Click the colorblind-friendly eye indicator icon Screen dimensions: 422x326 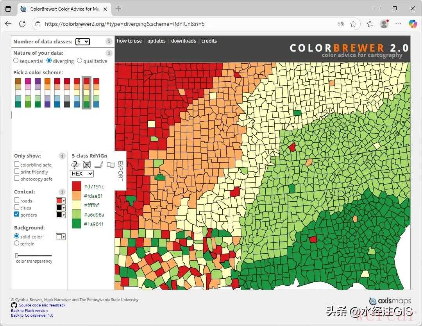pos(75,165)
